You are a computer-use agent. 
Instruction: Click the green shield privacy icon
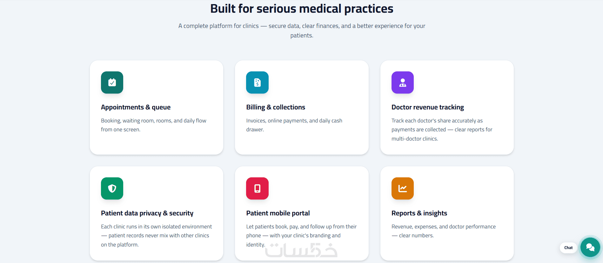pyautogui.click(x=112, y=188)
